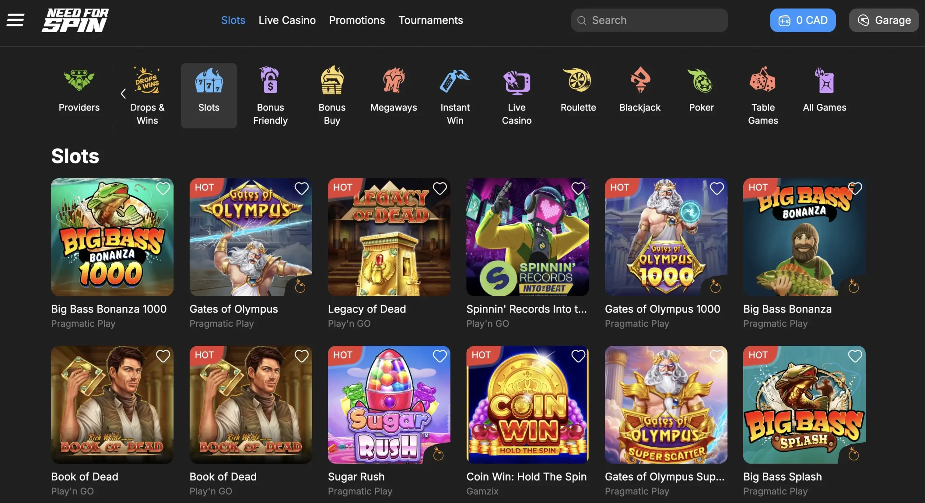Favorite Big Bass Bonanza with heart icon
Viewport: 925px width, 503px height.
[855, 188]
